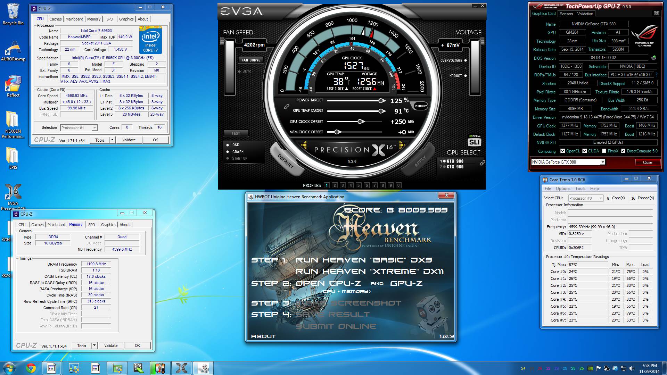This screenshot has width=667, height=375.
Task: Click previous profile page arrow in PrecisionX
Action: tap(304, 145)
